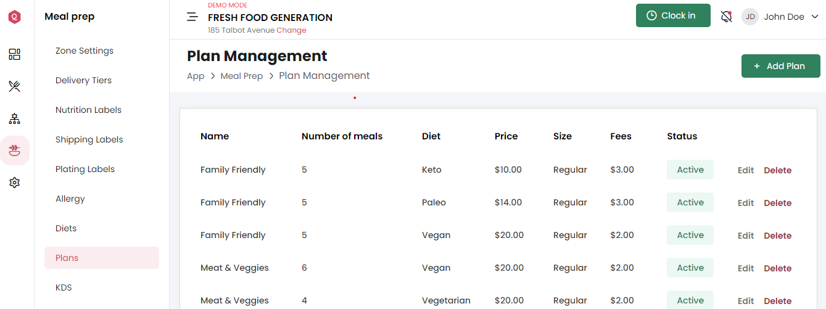
Task: Select the Diets sidebar item
Action: 66,228
